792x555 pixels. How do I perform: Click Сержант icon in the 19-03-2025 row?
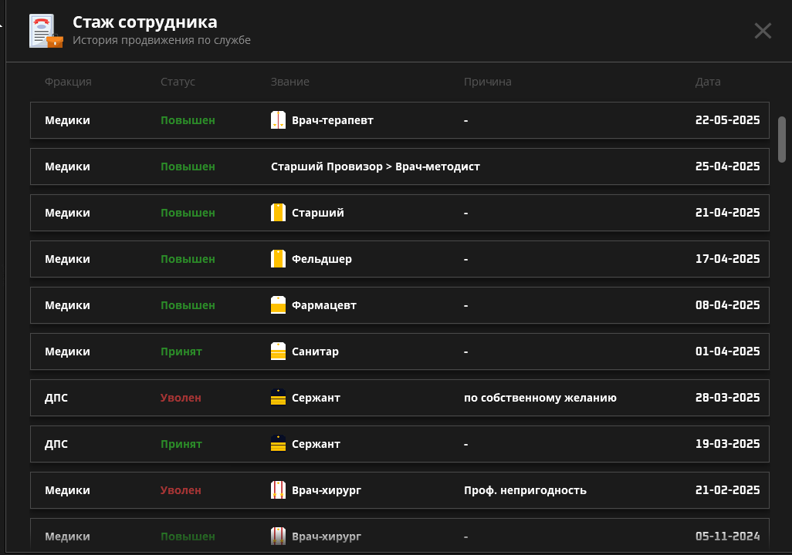point(279,444)
